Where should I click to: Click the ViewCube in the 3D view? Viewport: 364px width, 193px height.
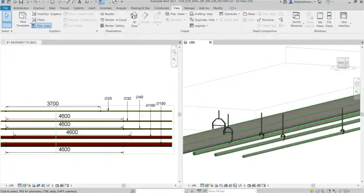pyautogui.click(x=343, y=63)
